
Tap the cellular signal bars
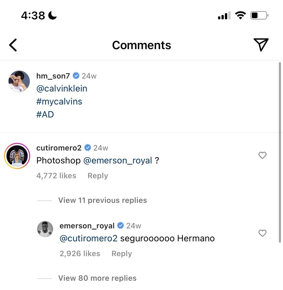(x=224, y=16)
